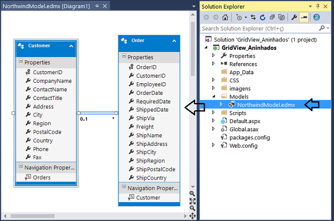334x221 pixels.
Task: Click the diagram scroll right arrow
Action: tap(185, 216)
